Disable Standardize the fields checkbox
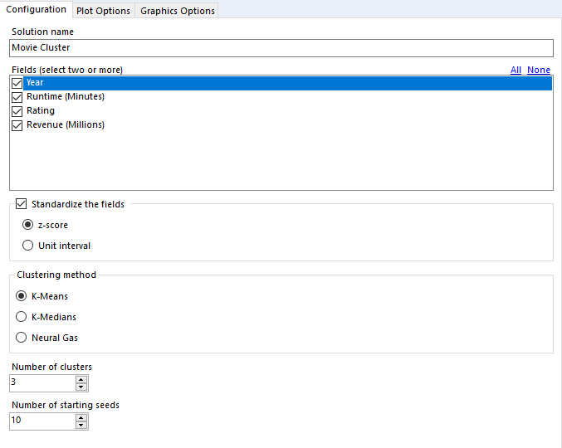The width and height of the screenshot is (562, 448). pos(22,204)
